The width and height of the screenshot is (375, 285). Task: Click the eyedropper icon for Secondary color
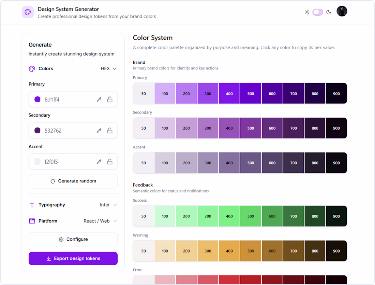point(99,131)
